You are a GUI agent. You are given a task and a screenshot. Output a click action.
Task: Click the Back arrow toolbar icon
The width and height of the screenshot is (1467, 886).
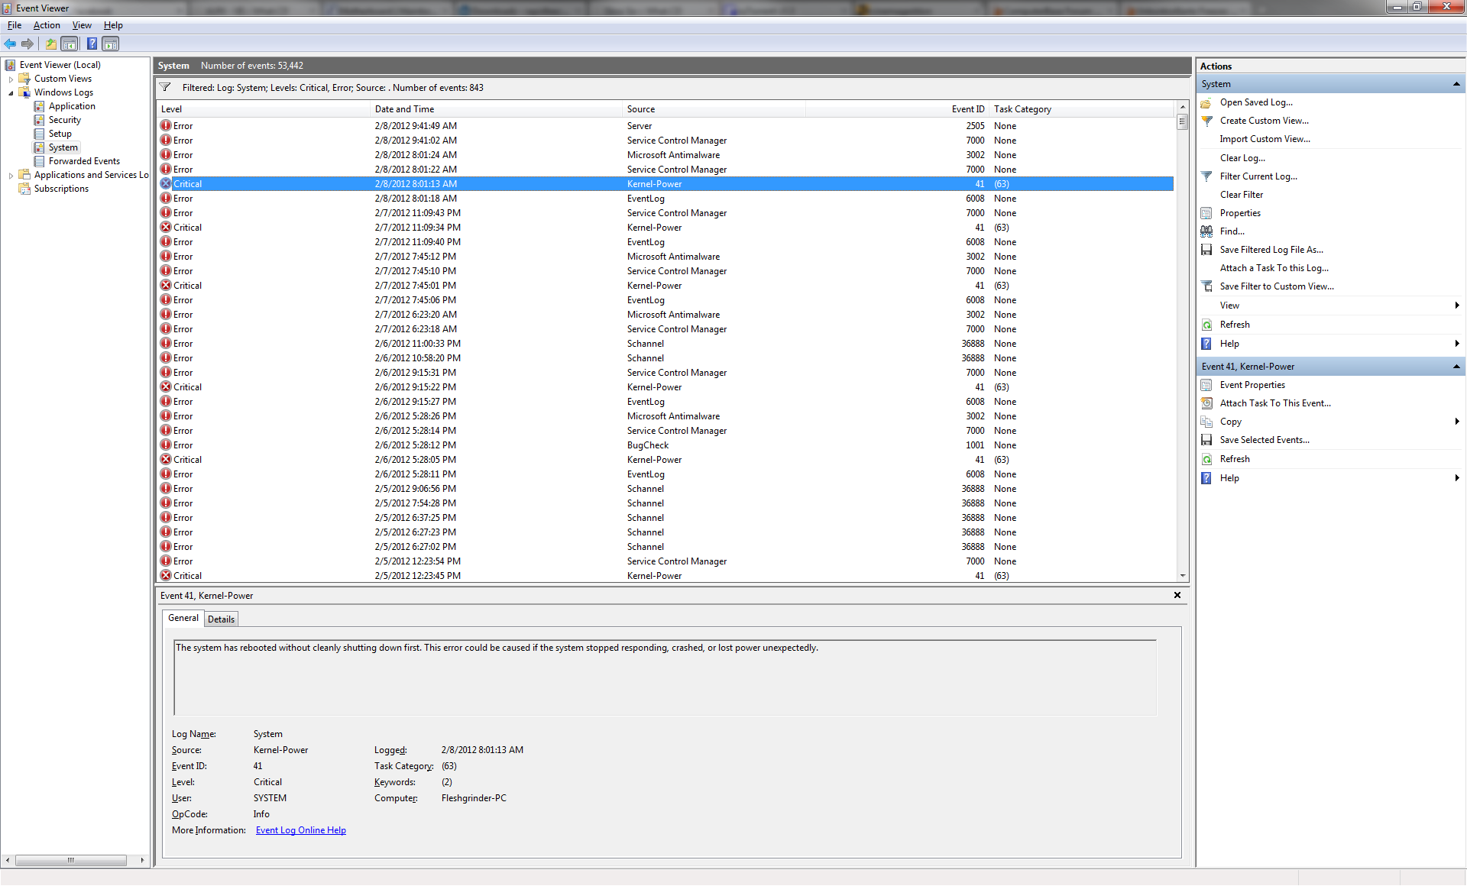point(10,44)
